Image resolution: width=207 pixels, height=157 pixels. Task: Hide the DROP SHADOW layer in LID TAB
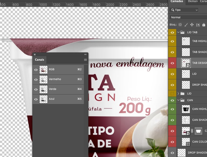pos(172,85)
